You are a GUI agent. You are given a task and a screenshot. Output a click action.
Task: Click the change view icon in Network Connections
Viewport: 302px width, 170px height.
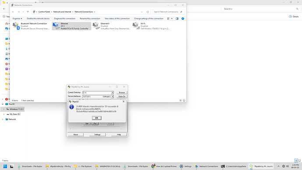point(169,18)
